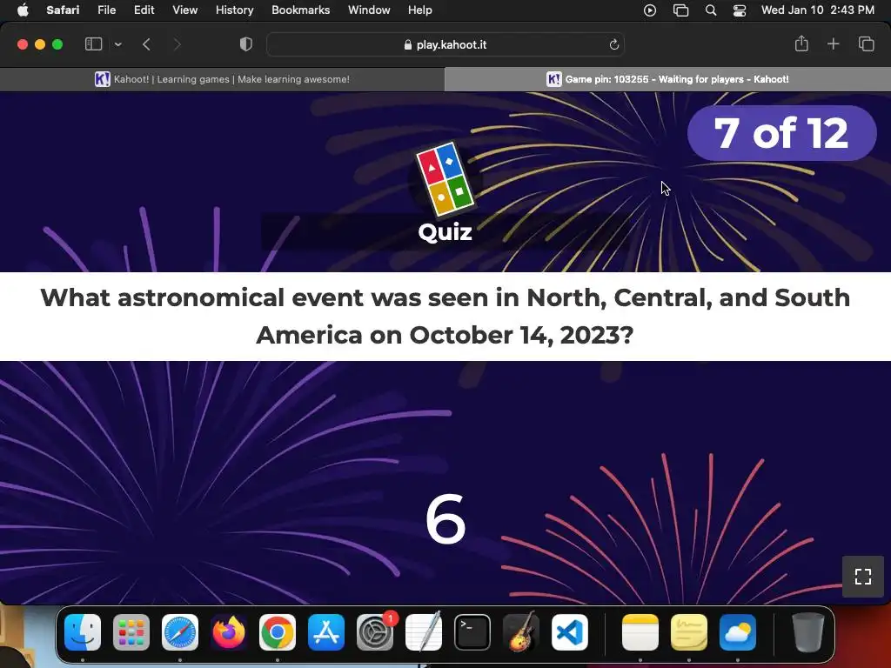This screenshot has width=891, height=668.
Task: Show Safari sidebar
Action: pyautogui.click(x=93, y=44)
